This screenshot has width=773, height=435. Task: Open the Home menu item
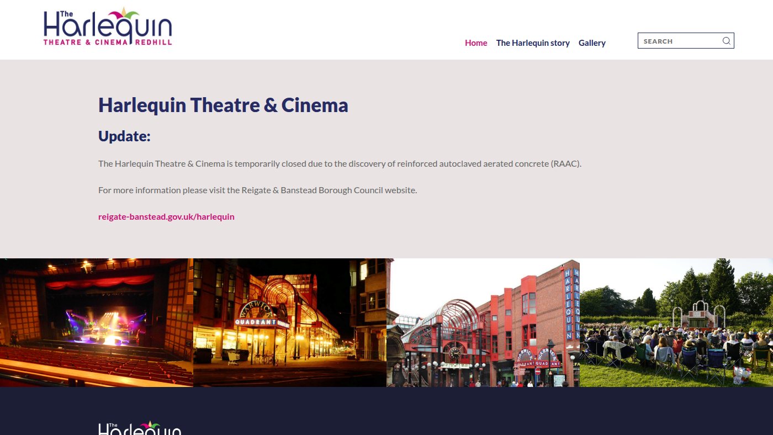(x=476, y=43)
